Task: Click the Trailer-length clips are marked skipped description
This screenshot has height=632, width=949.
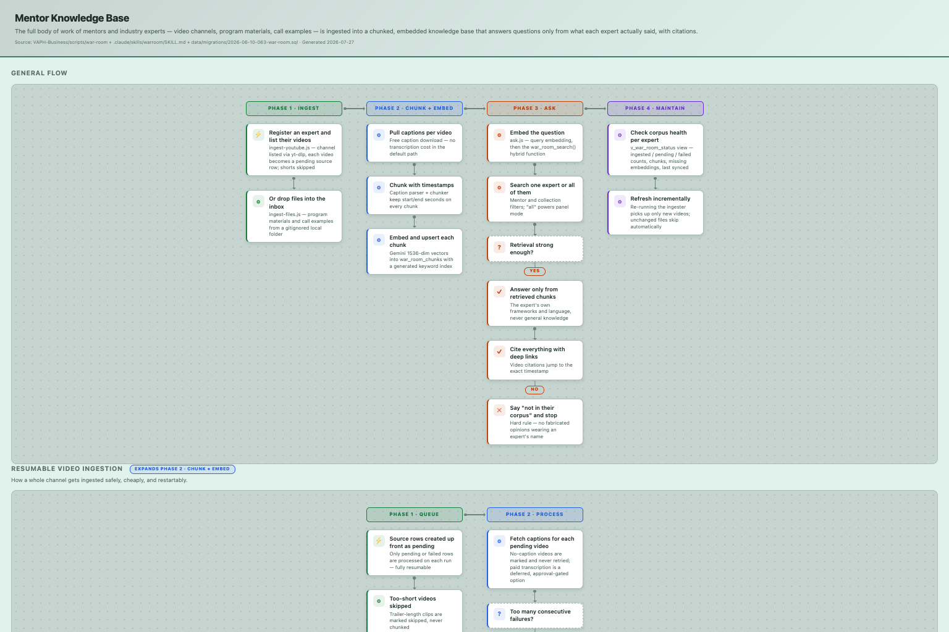Action: 416,620
